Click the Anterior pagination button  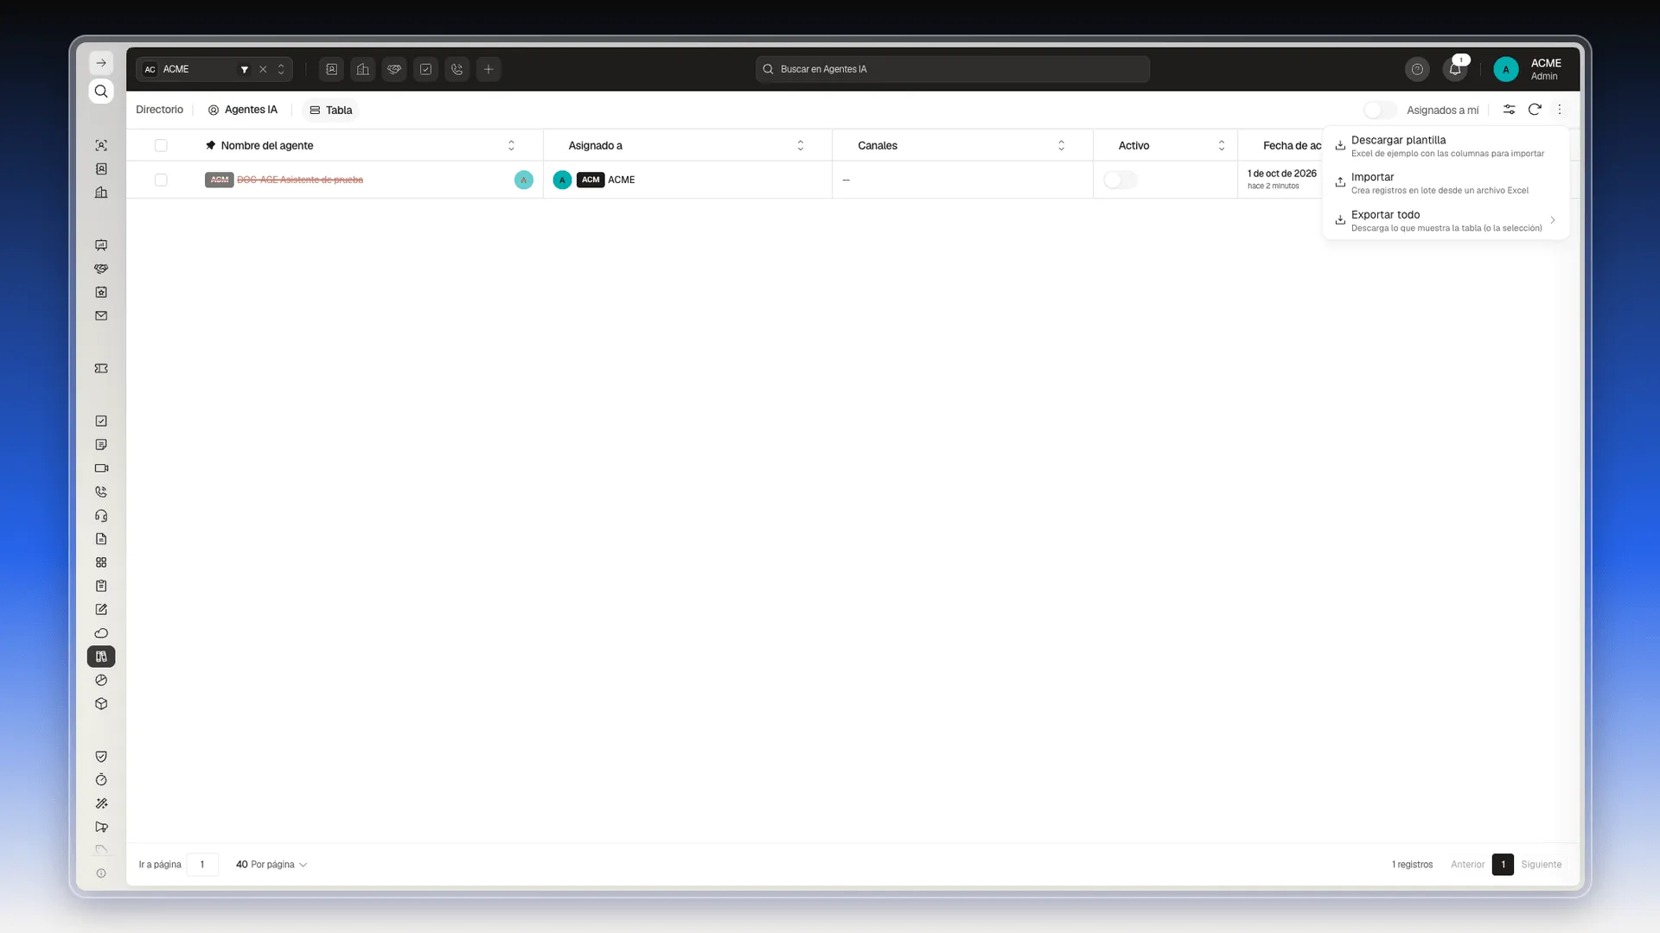coord(1467,865)
